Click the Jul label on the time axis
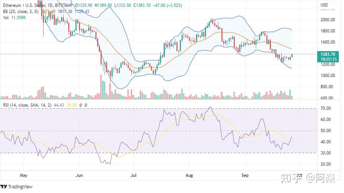This screenshot has height=193, width=344. click(133, 176)
